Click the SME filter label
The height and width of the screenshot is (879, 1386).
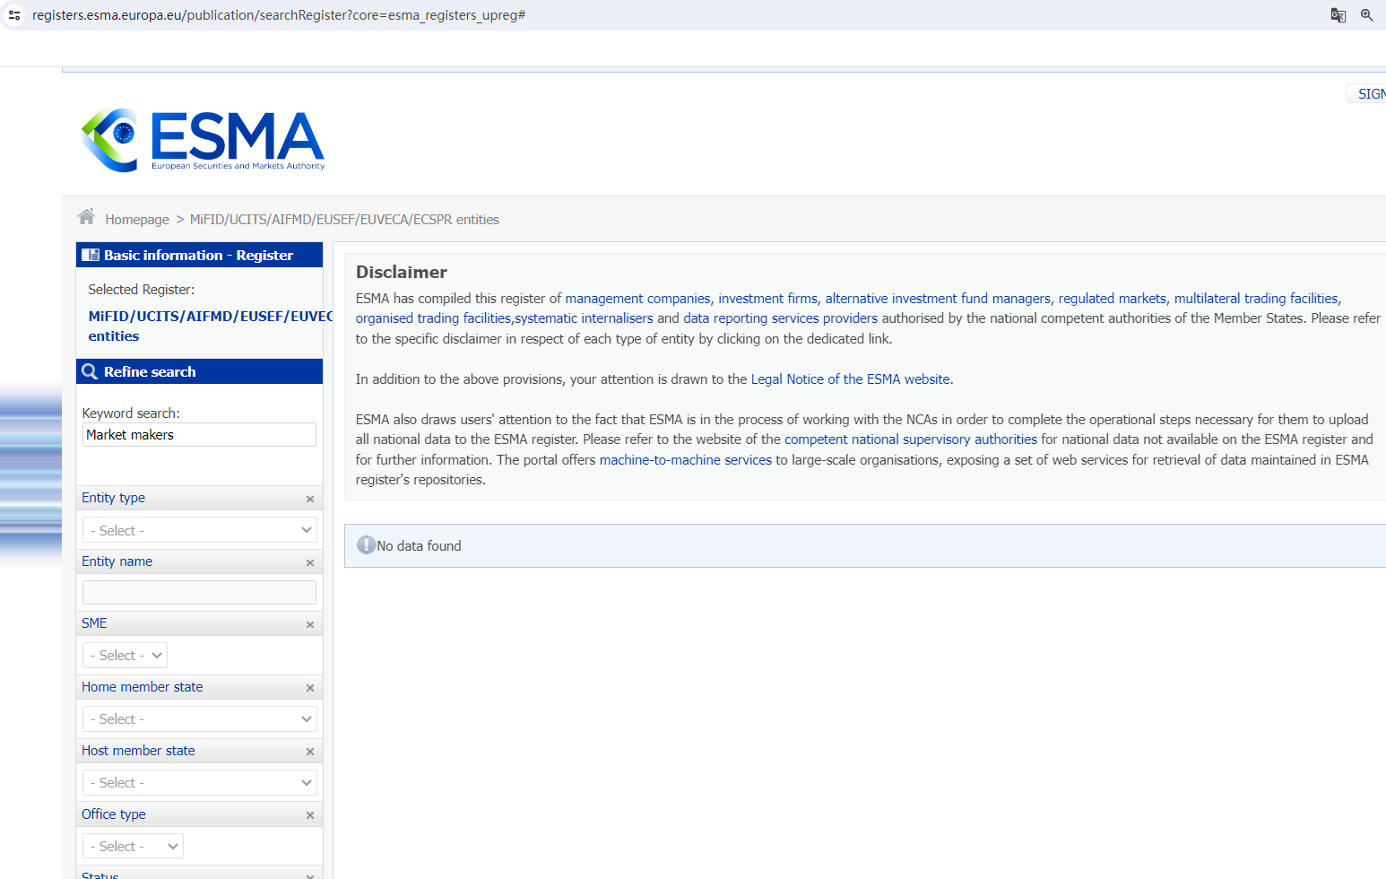94,623
